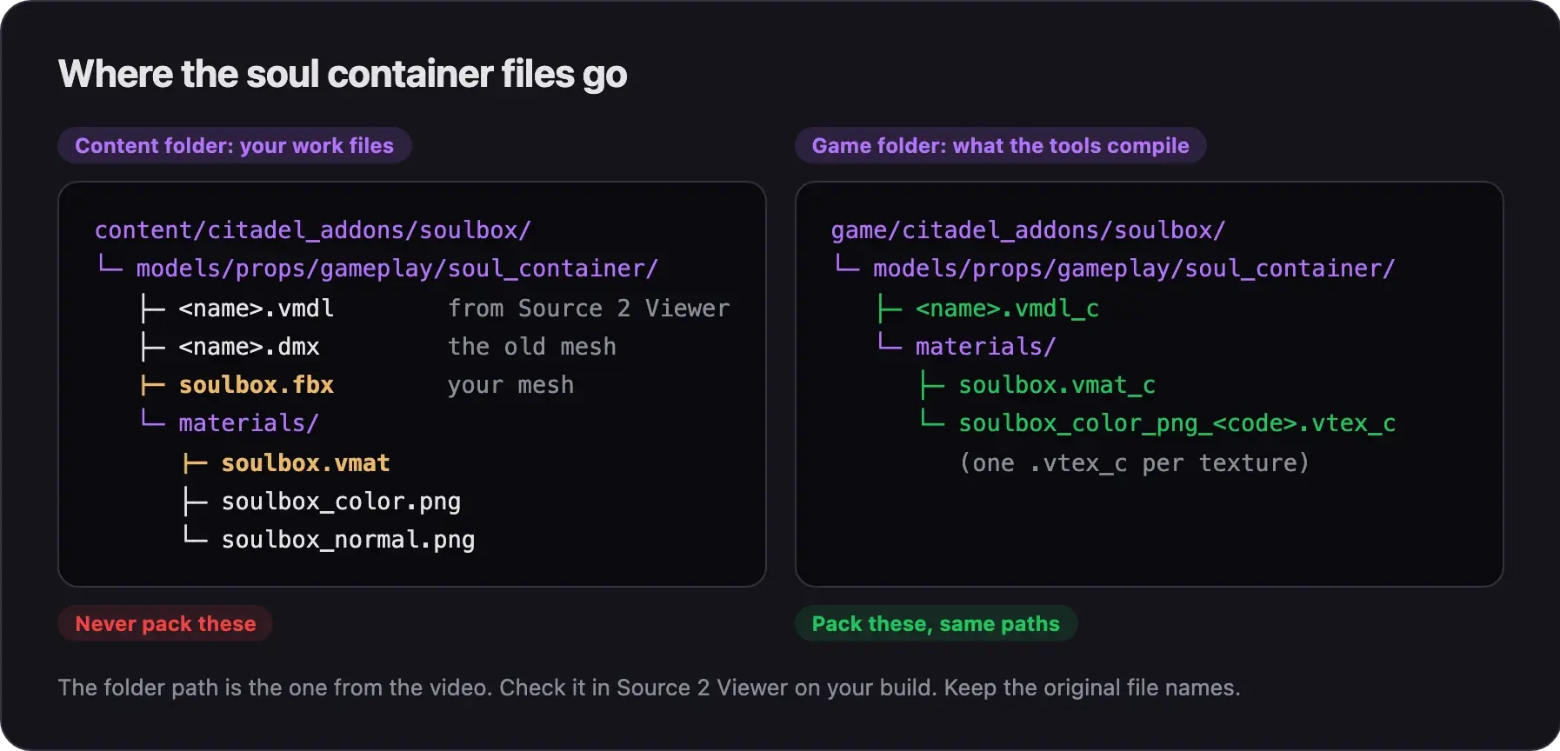Click the "(one .vtex_c per texture)" note

tap(1134, 463)
